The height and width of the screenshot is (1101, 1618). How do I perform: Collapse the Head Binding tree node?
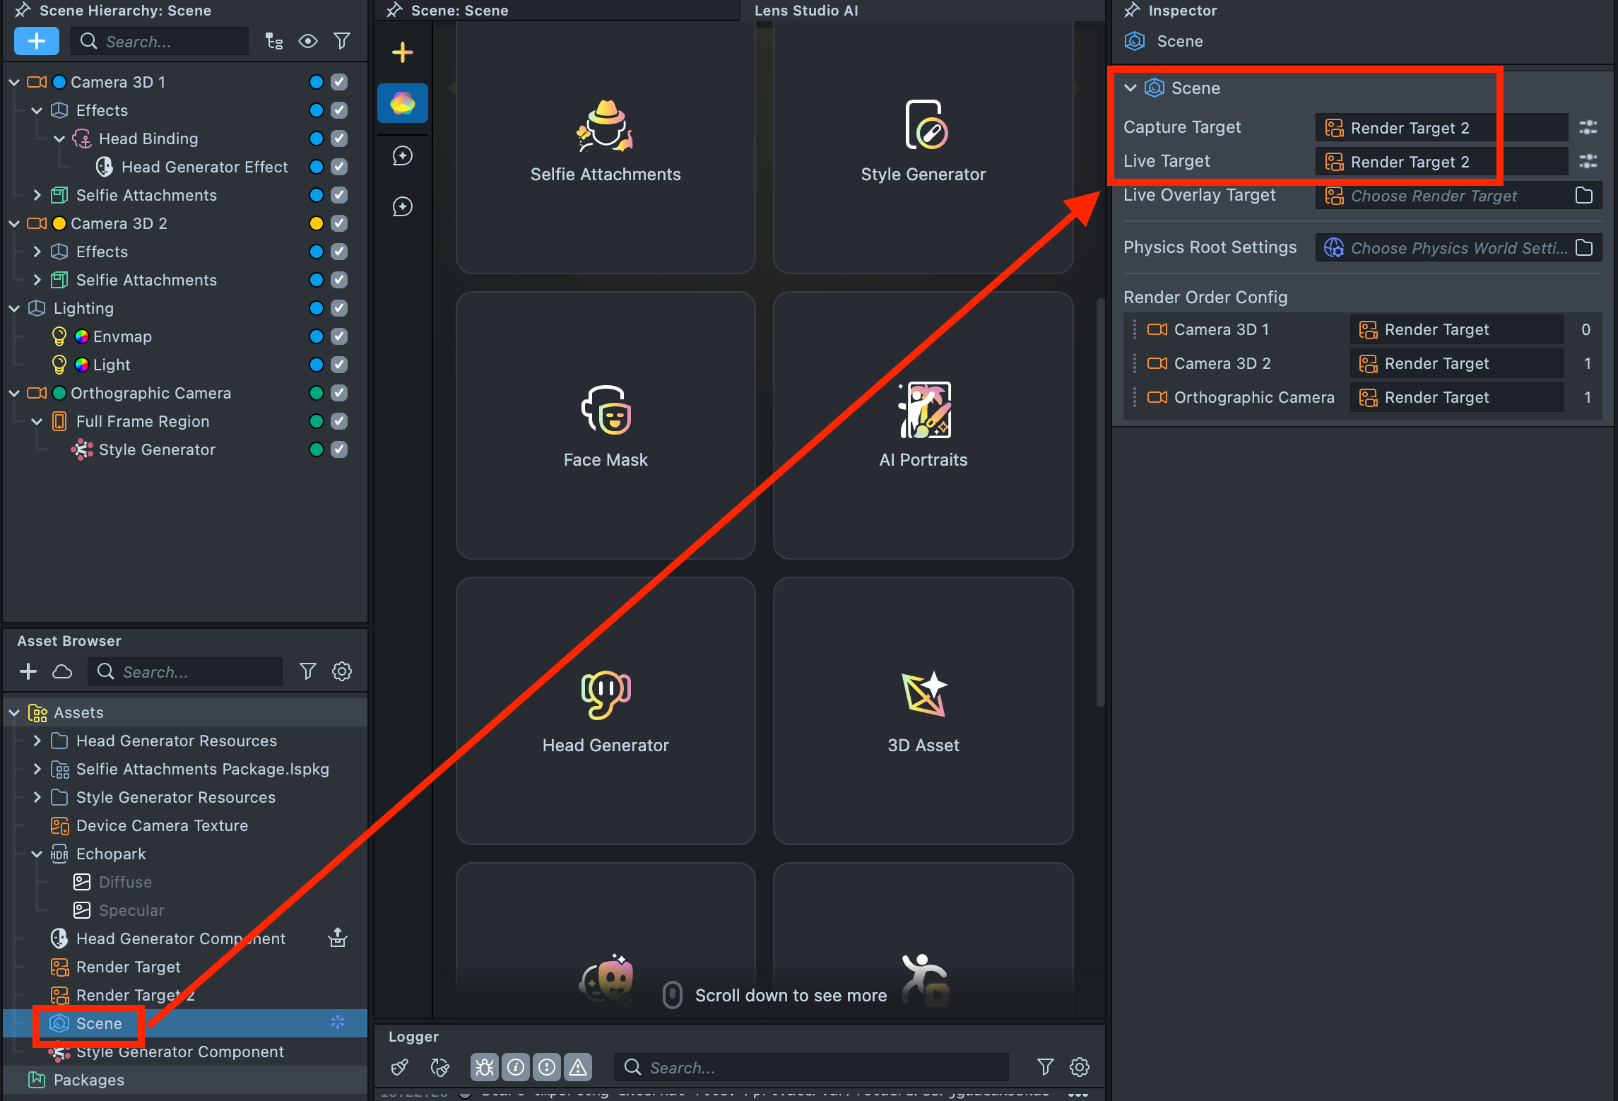(x=59, y=139)
